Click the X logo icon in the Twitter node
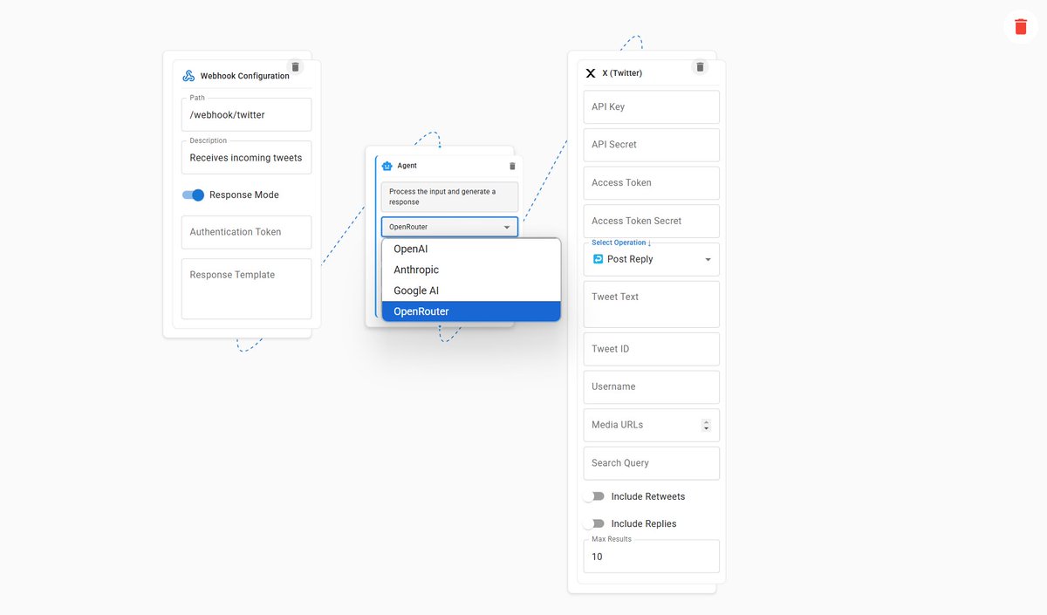This screenshot has width=1047, height=615. (x=591, y=73)
